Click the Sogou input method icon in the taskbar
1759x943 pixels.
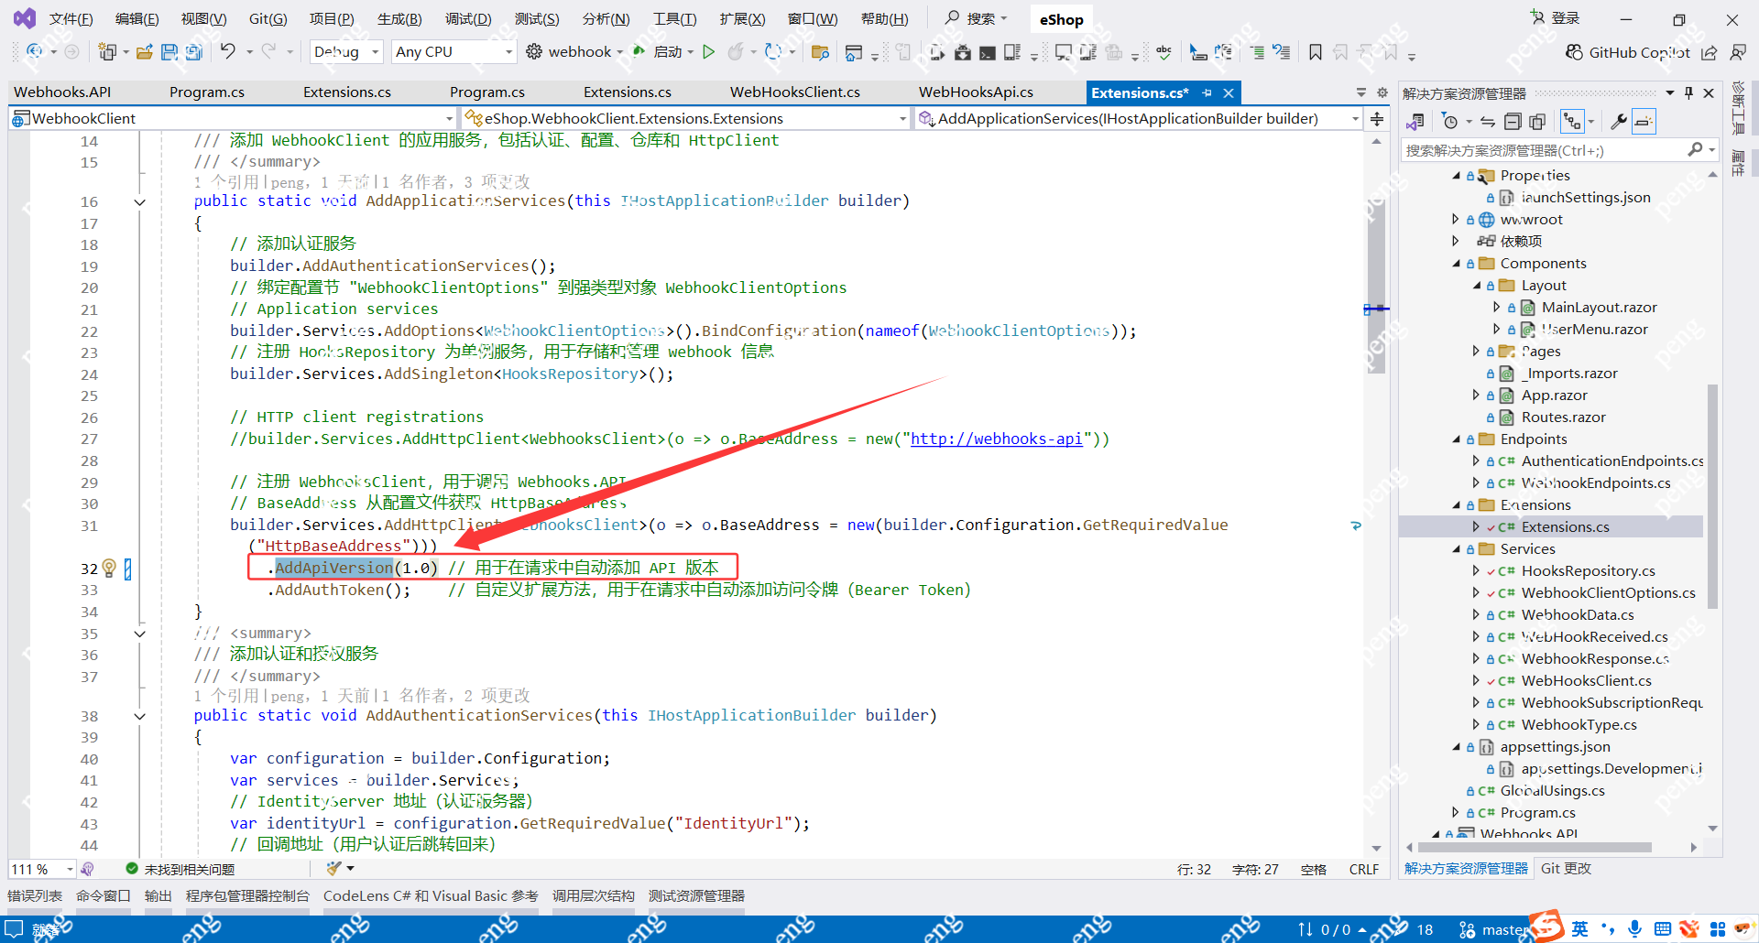click(1546, 927)
